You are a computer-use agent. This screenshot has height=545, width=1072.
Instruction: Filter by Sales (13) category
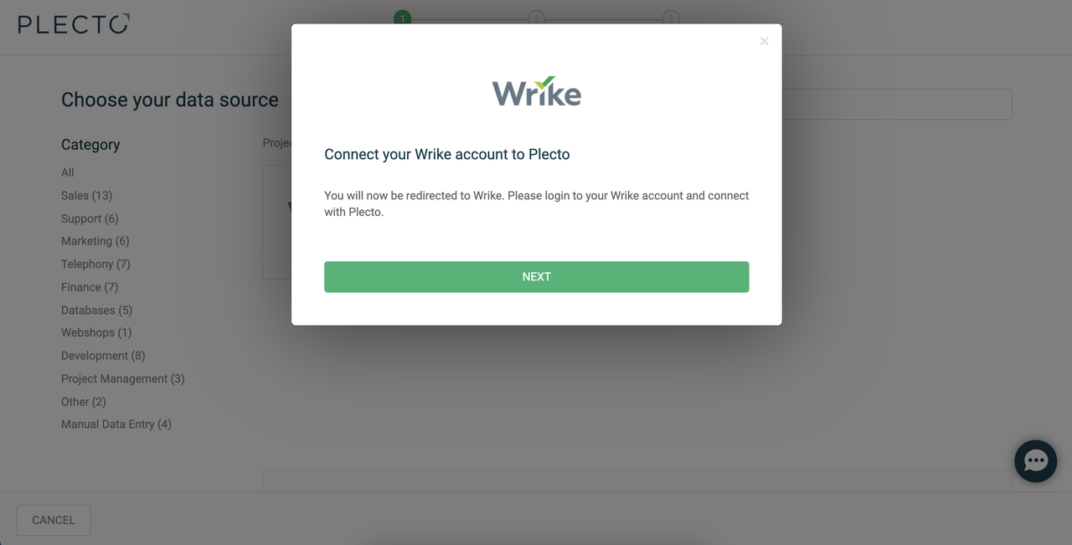pyautogui.click(x=86, y=195)
